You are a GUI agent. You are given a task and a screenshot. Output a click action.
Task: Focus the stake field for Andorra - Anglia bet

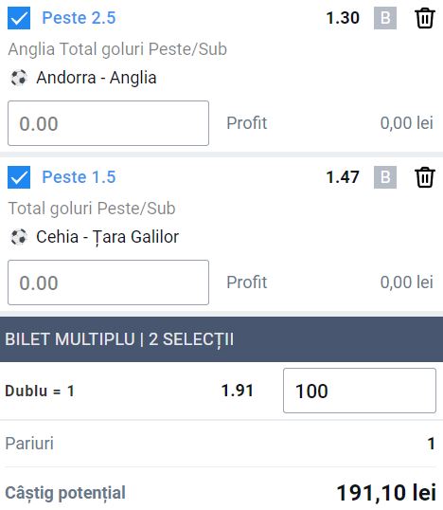click(108, 123)
